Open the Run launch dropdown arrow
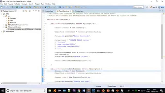The width and height of the screenshot is (165, 93). (x=19, y=7)
